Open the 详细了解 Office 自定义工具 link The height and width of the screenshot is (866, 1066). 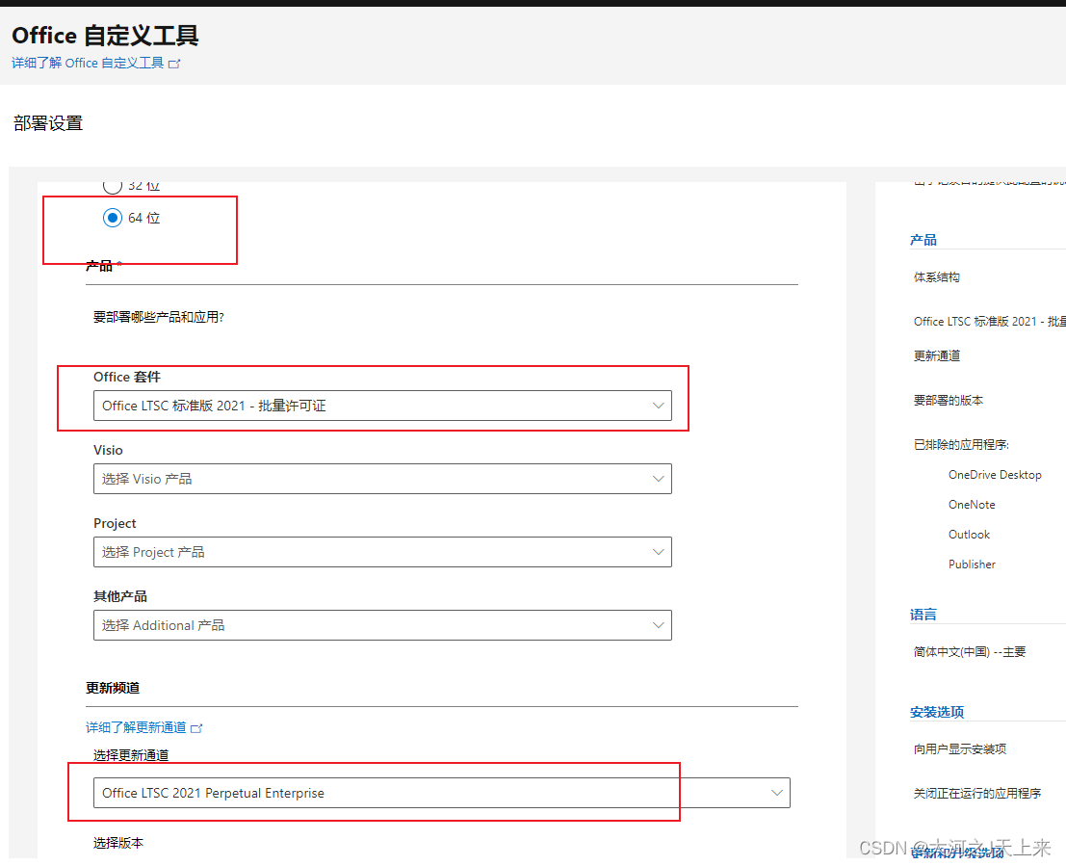(x=88, y=64)
